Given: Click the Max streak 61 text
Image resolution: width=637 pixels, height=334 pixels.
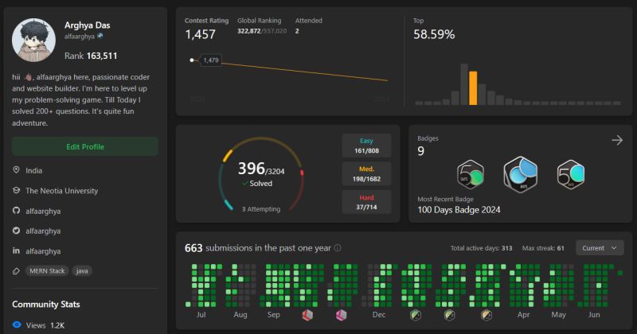Looking at the screenshot, I should pyautogui.click(x=543, y=248).
